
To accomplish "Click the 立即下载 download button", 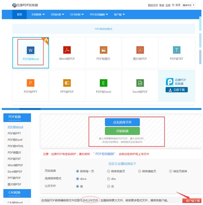I will coord(177,90).
